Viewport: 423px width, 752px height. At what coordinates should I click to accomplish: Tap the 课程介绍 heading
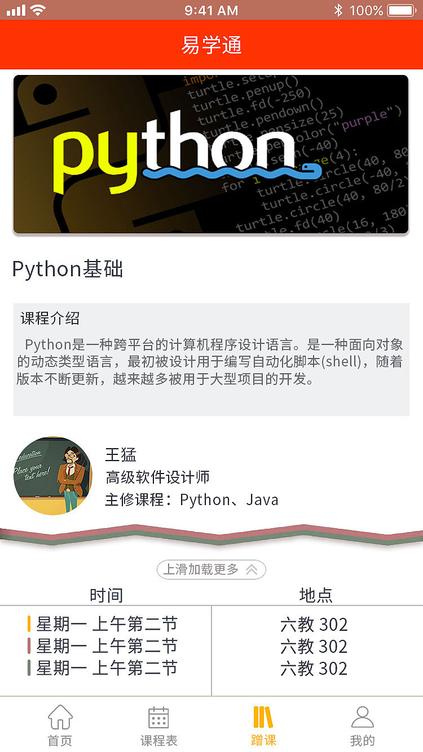(x=50, y=319)
